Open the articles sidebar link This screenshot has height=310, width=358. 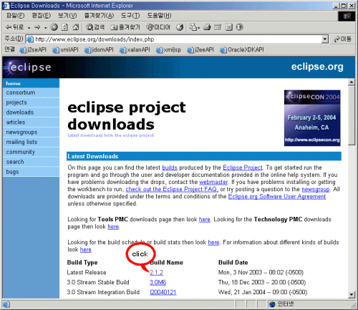[16, 122]
